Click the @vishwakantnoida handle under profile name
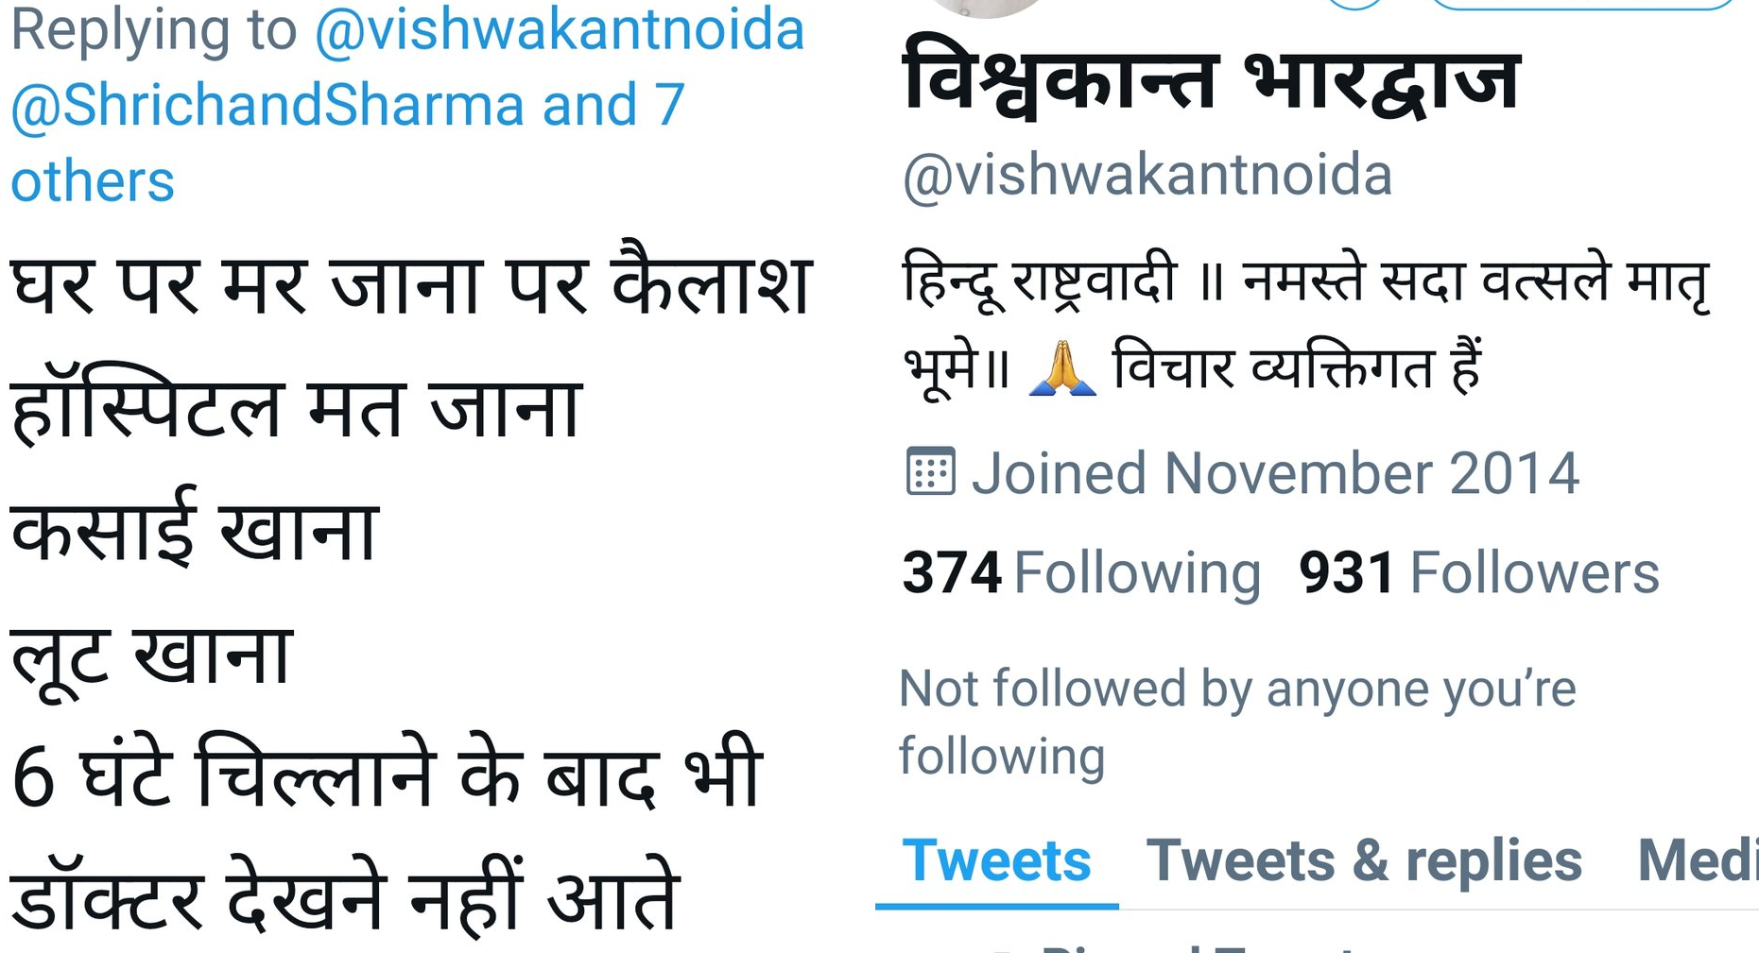This screenshot has width=1759, height=953. pyautogui.click(x=1147, y=176)
